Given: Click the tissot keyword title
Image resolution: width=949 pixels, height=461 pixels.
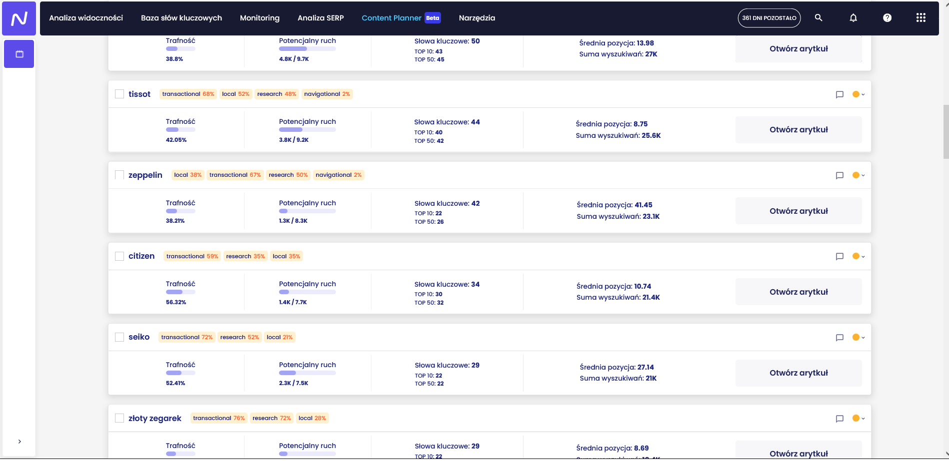Looking at the screenshot, I should [x=139, y=94].
